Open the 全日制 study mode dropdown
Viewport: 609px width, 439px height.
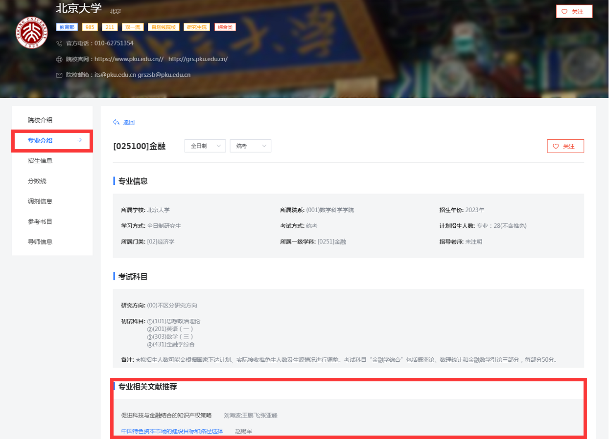coord(205,146)
